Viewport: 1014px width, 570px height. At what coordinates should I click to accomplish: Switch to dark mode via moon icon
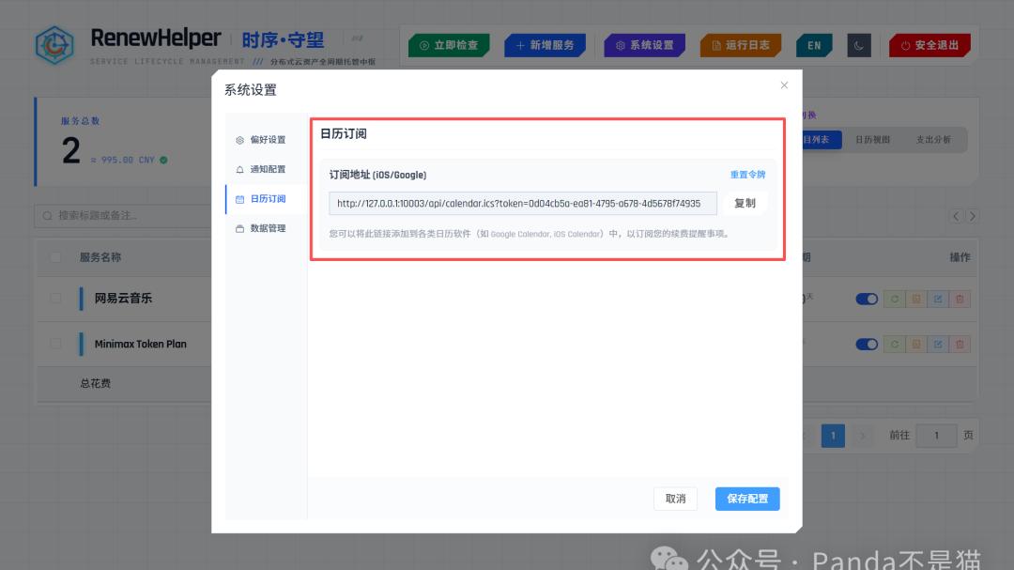point(858,44)
